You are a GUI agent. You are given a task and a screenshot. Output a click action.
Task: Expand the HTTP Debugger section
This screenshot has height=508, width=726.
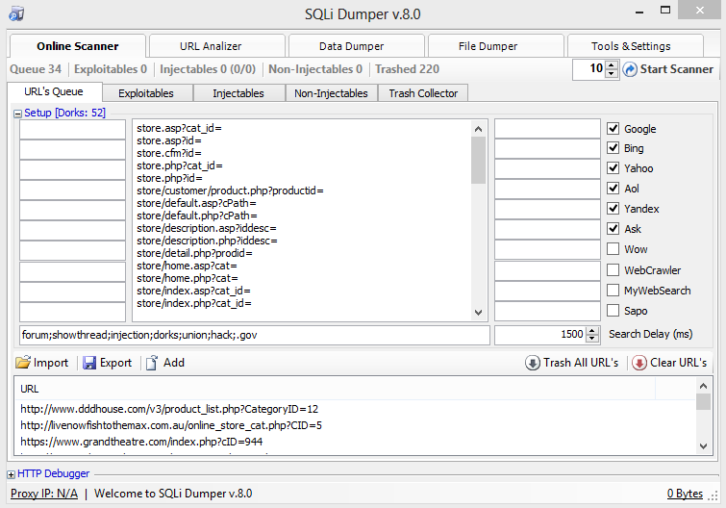point(12,474)
